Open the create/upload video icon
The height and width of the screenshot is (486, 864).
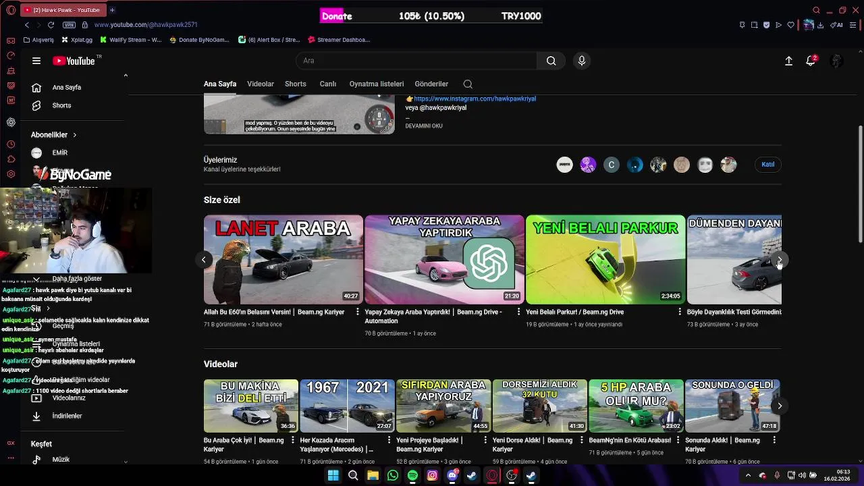pos(788,61)
